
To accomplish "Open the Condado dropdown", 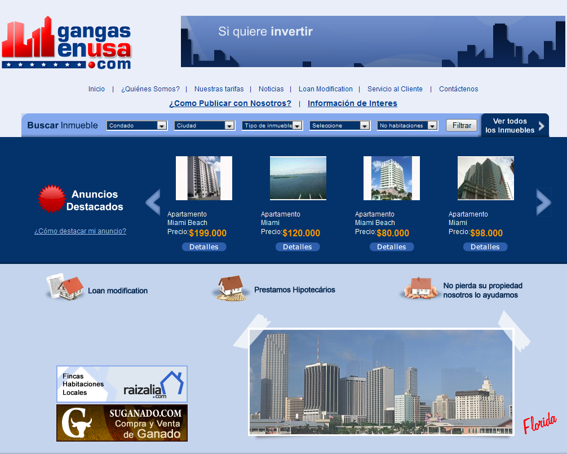I will (x=137, y=126).
